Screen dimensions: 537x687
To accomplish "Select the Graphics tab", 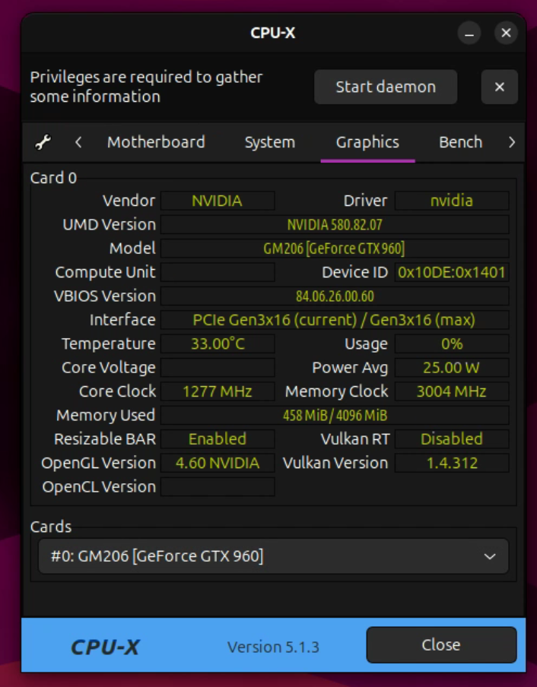I will tap(367, 142).
